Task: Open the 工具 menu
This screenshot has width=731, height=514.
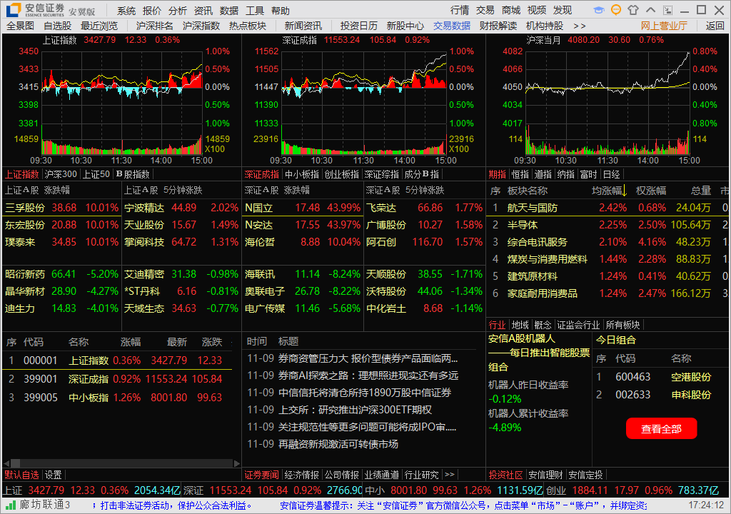Action: pyautogui.click(x=255, y=10)
